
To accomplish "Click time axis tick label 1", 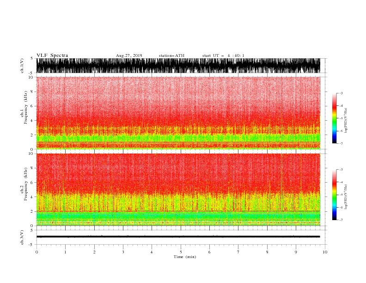I will 65,252.
